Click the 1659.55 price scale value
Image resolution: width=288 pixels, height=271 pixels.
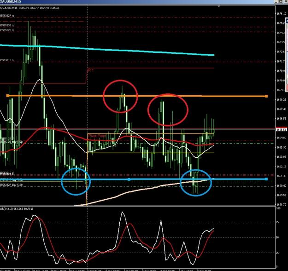point(282,195)
